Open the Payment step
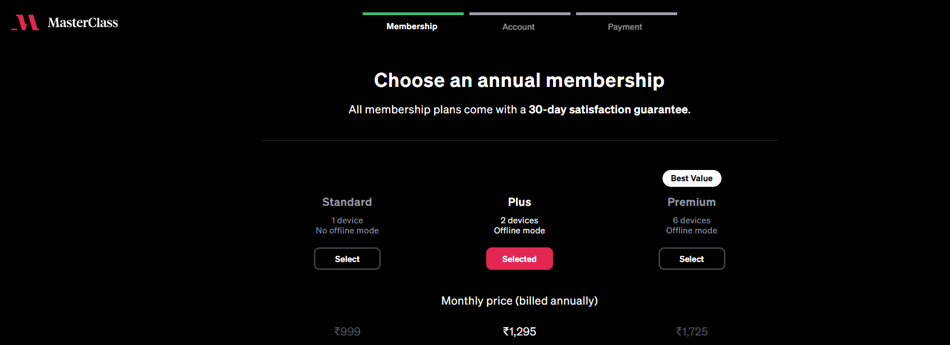Screen dimensions: 950x345 (625, 27)
